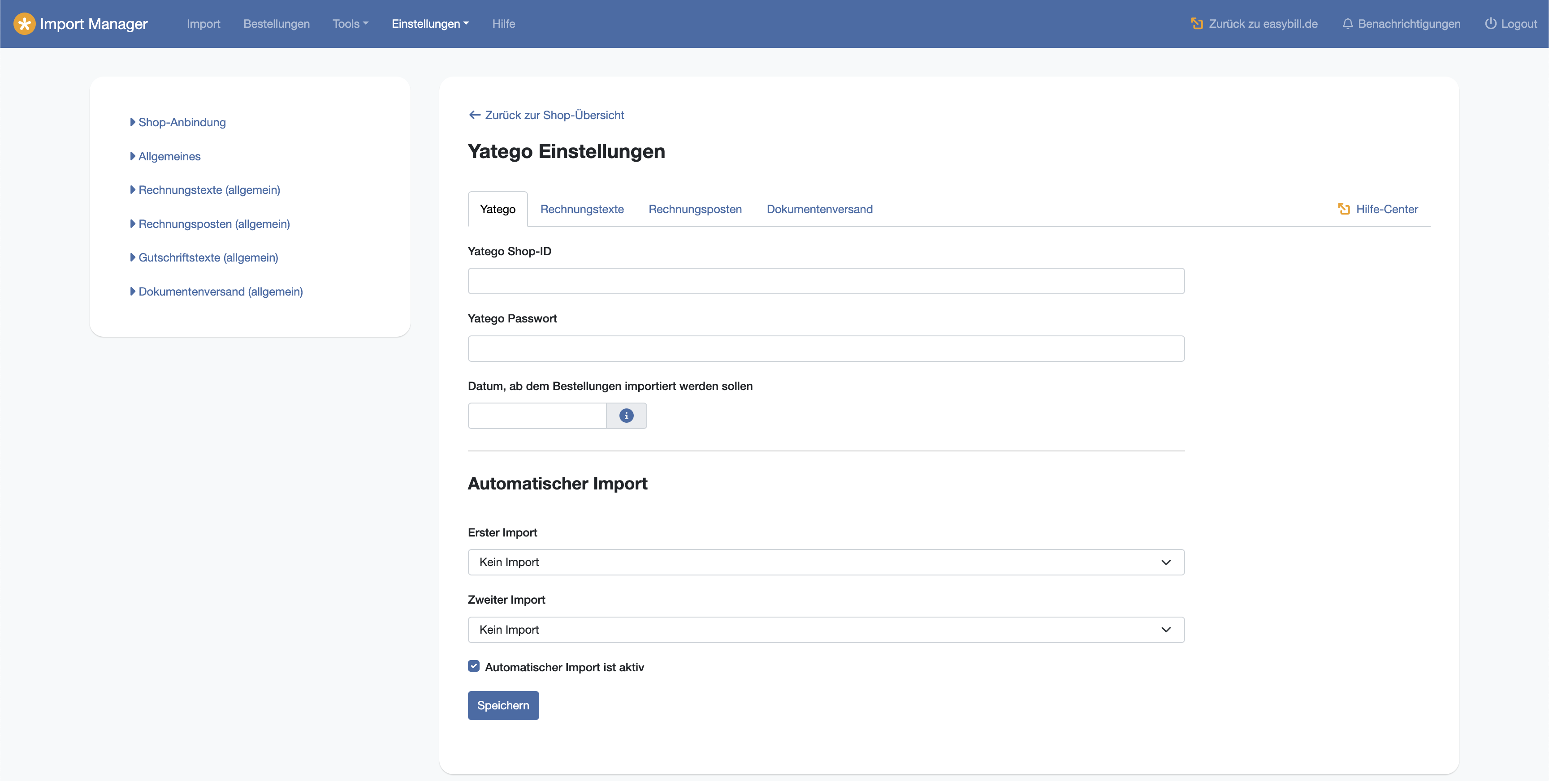
Task: Click the Import Manager brand title
Action: 94,24
